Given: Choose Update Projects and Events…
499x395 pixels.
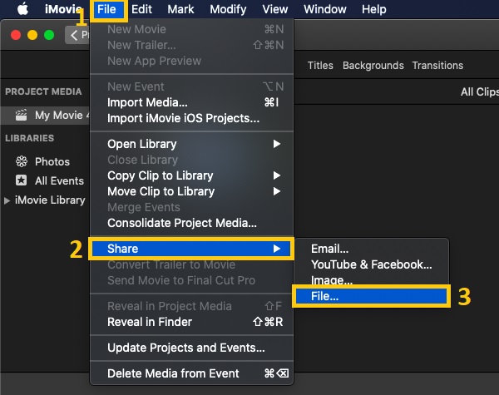Looking at the screenshot, I should (x=191, y=348).
